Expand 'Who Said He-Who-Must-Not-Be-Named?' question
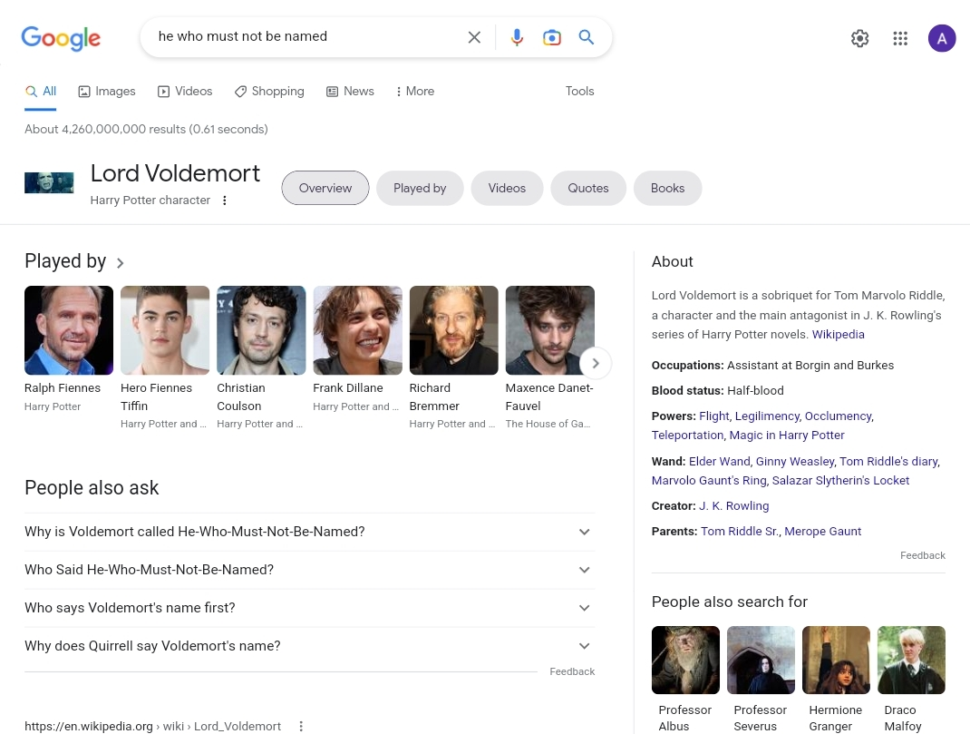 [309, 570]
